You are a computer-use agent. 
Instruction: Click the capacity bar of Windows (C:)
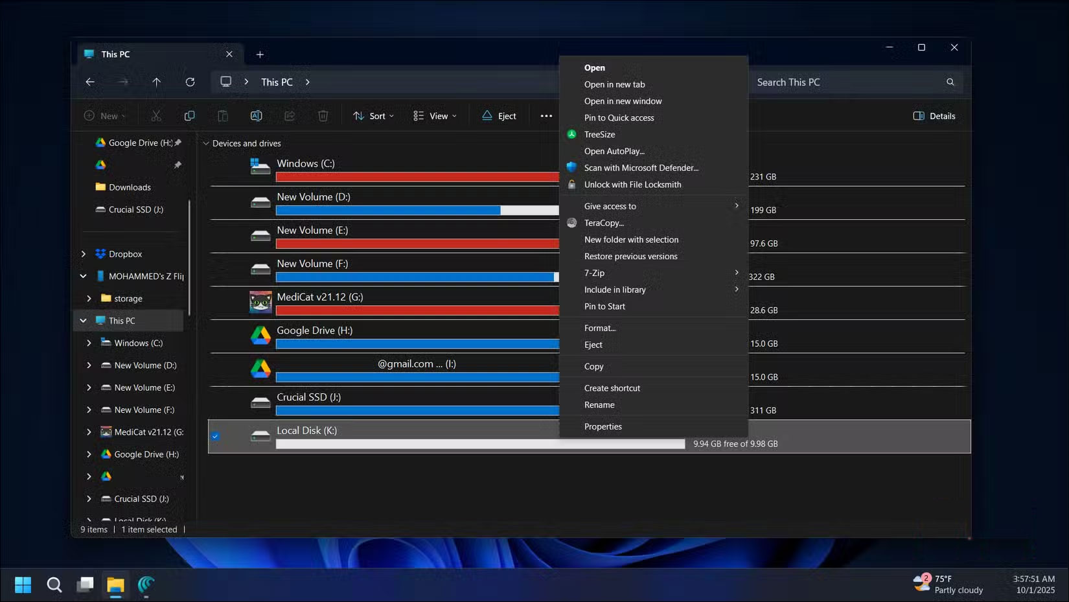pos(415,176)
